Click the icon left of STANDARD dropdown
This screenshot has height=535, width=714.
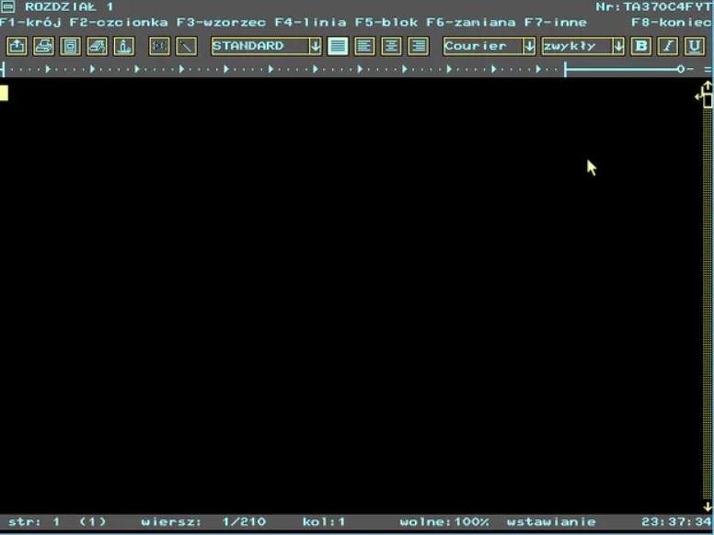pos(186,46)
